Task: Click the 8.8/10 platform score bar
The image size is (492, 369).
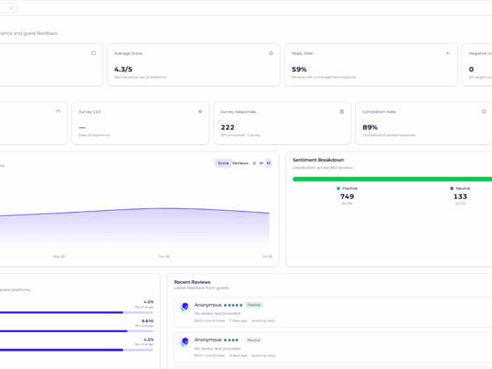Action: (76, 331)
